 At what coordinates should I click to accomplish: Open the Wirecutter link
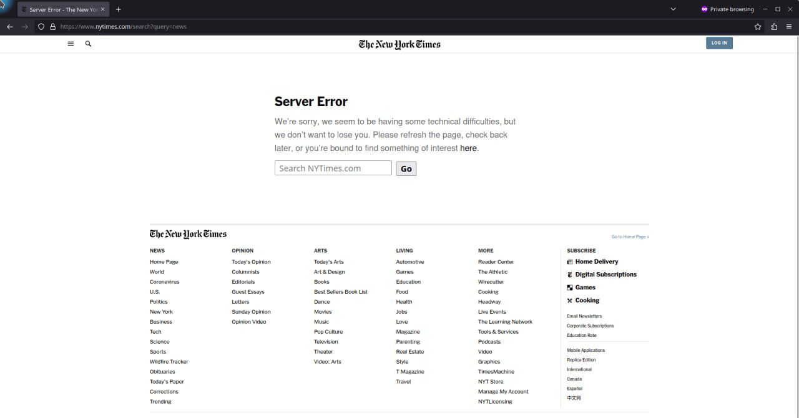[491, 282]
